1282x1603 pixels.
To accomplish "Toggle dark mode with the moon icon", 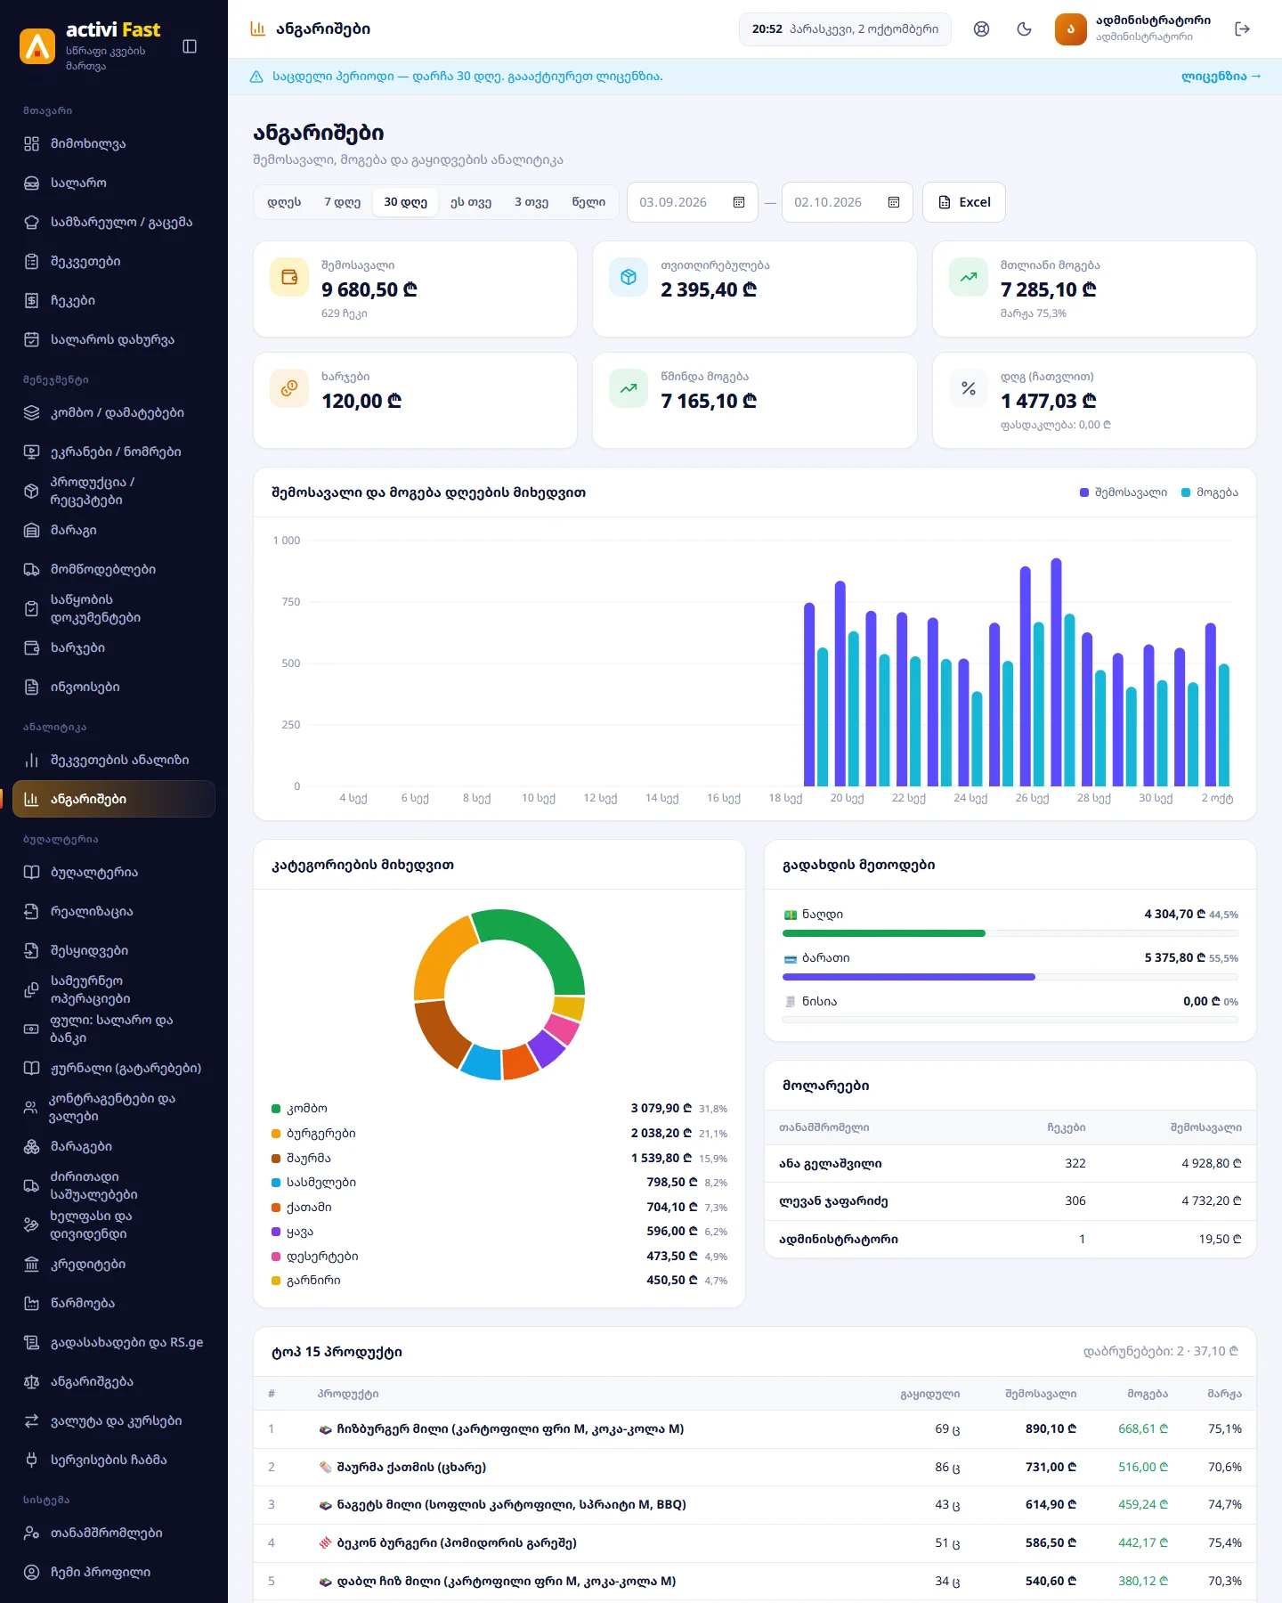I will [x=1025, y=29].
